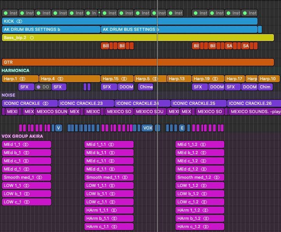This screenshot has height=232, width=281.
Task: Click the loop icon on LOW b_1 region
Action: (27, 194)
